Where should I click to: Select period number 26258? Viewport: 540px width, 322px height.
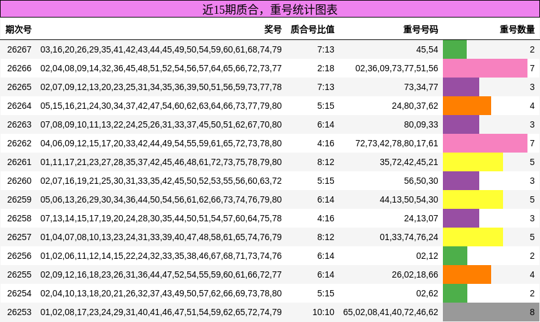coord(19,218)
